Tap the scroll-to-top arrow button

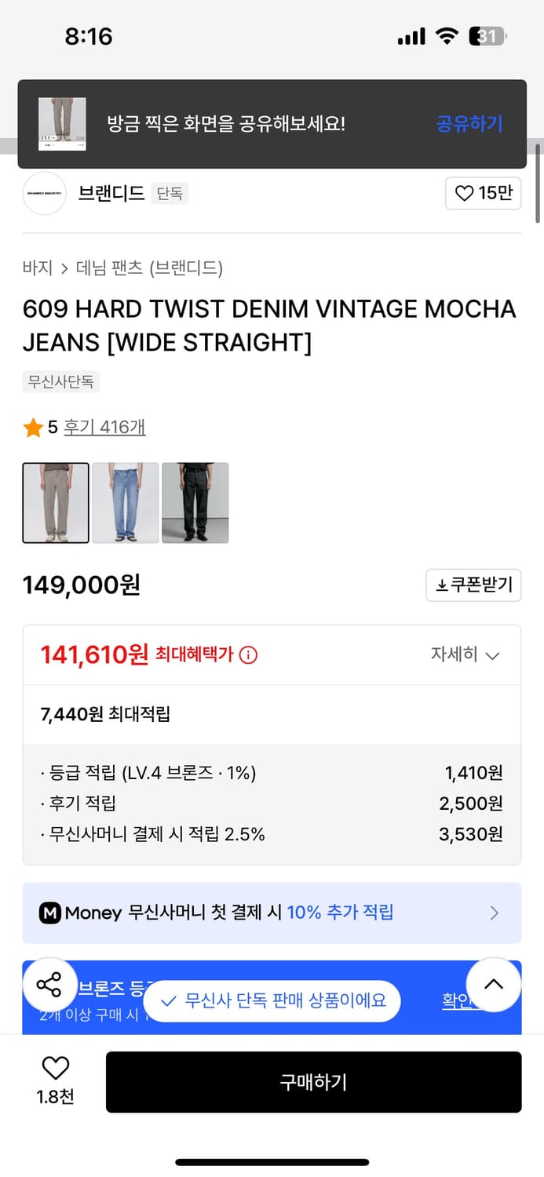[x=493, y=984]
